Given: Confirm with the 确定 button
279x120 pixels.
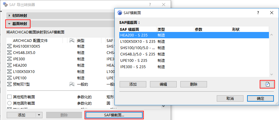Looking at the screenshot, I should point(260,99).
